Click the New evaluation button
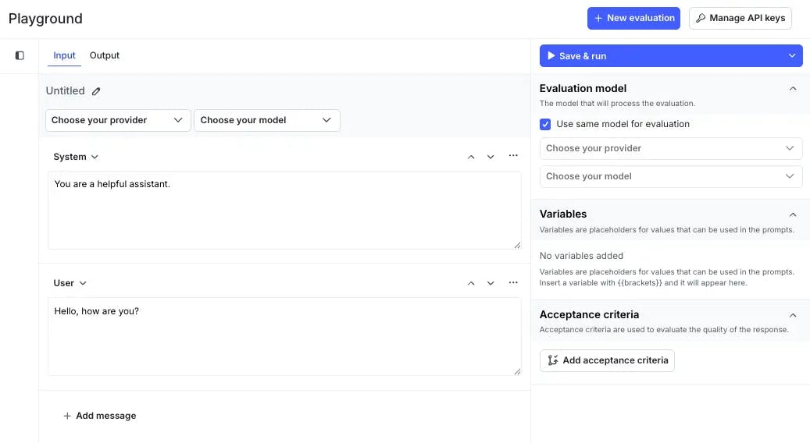The width and height of the screenshot is (810, 443). (633, 18)
